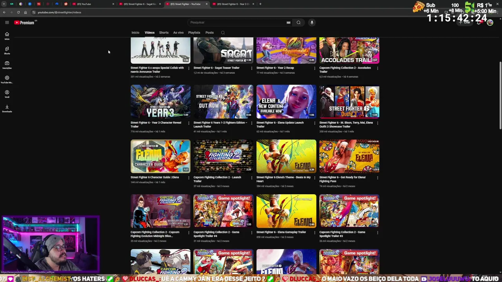
Task: Reload the page with the refresh icon
Action: click(x=18, y=12)
